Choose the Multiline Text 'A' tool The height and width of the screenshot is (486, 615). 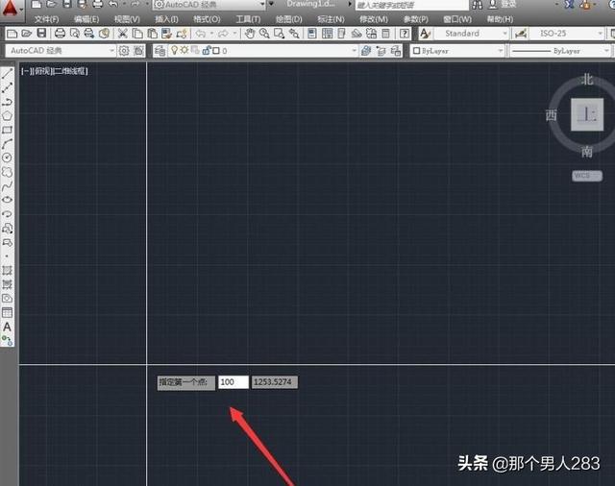click(x=8, y=327)
